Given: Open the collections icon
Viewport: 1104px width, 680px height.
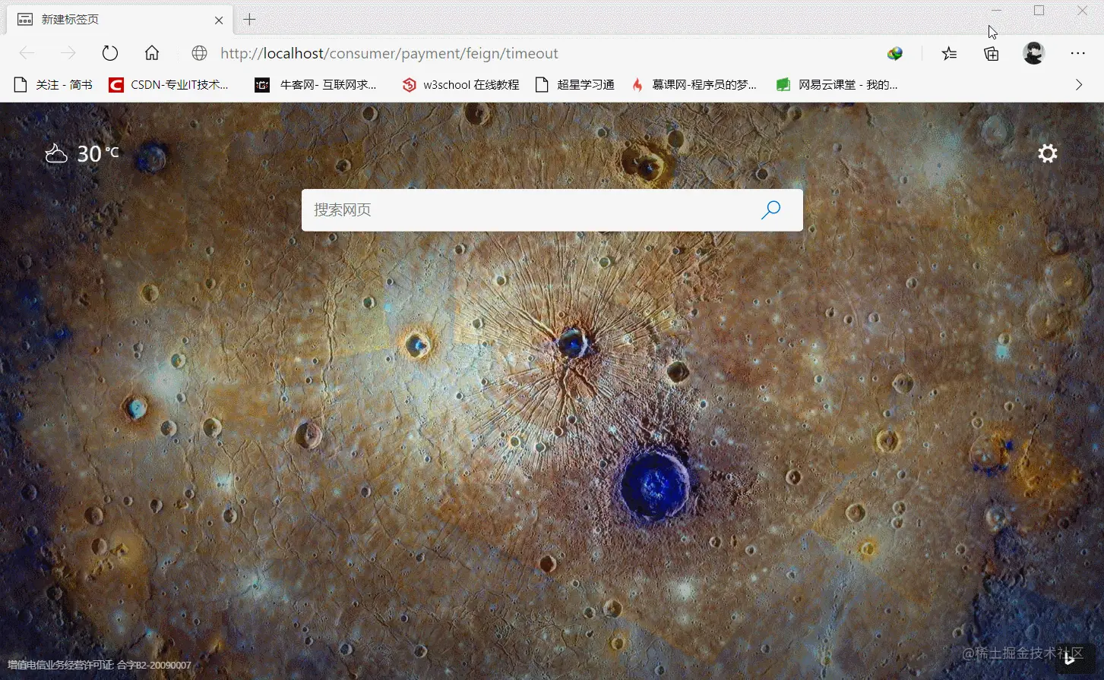Looking at the screenshot, I should [x=991, y=53].
